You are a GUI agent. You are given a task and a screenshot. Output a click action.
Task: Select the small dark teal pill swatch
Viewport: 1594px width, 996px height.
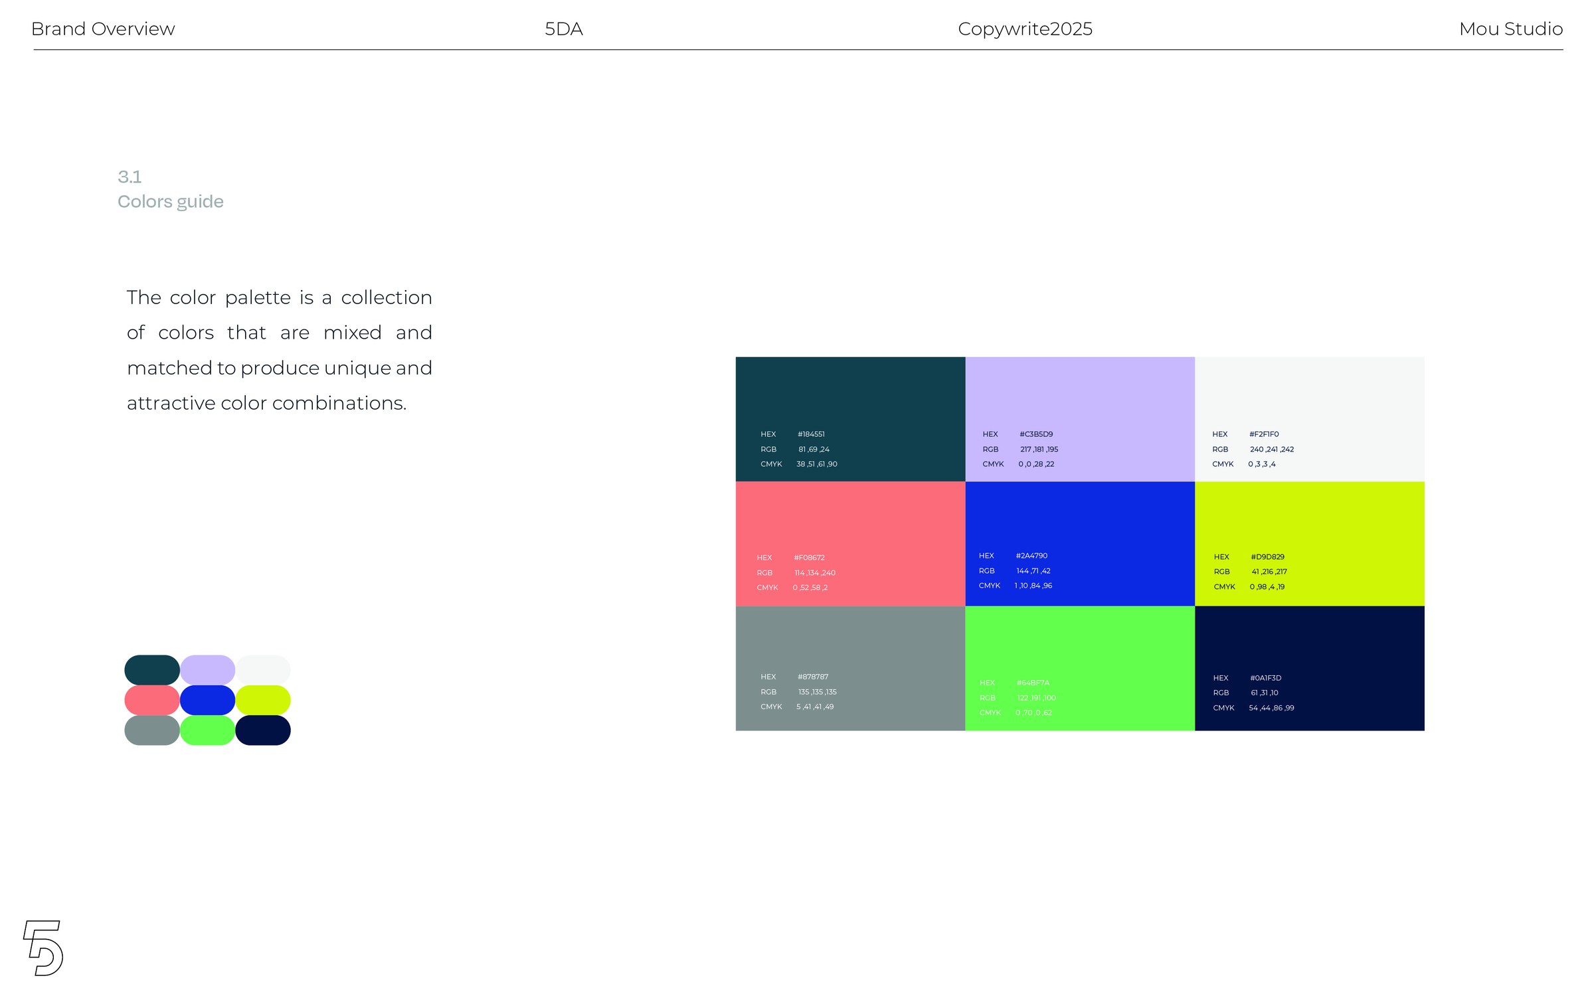click(x=152, y=670)
